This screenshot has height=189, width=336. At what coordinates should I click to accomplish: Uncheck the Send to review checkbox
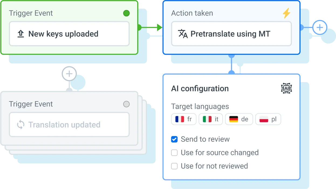(174, 139)
